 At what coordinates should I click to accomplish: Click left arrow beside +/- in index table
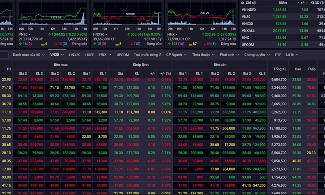[x=299, y=3]
